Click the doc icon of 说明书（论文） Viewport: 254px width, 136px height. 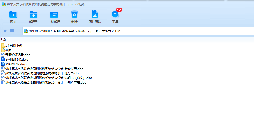3,78
